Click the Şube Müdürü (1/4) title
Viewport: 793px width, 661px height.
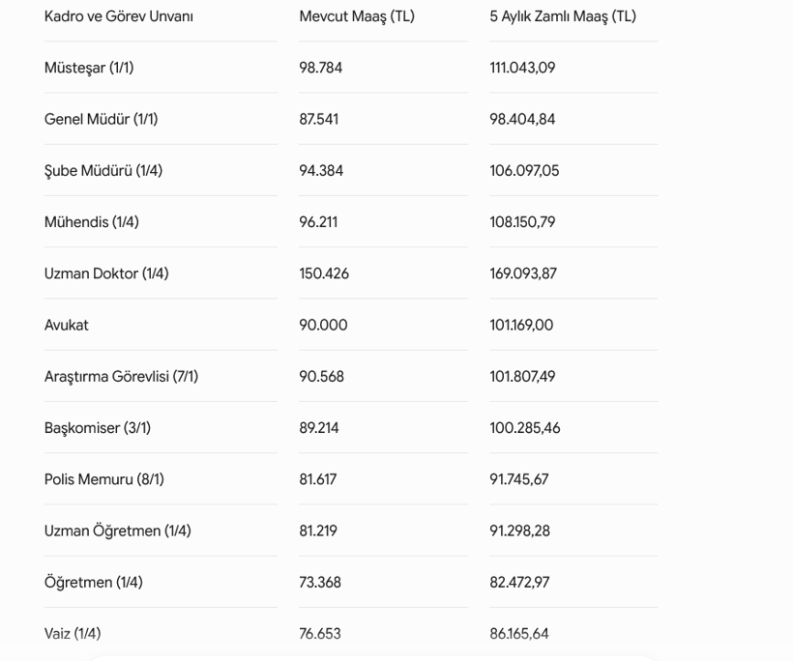(x=103, y=171)
